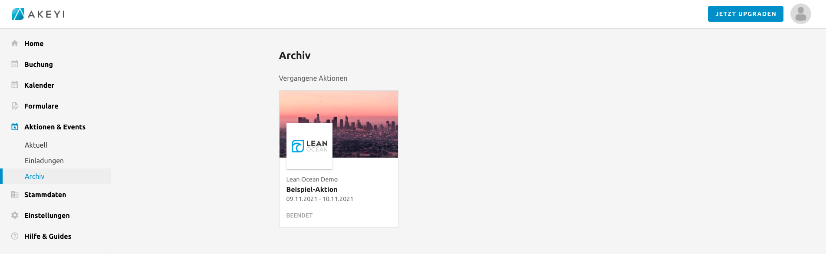Click the AKEYI logo in header
The height and width of the screenshot is (254, 826).
click(38, 14)
